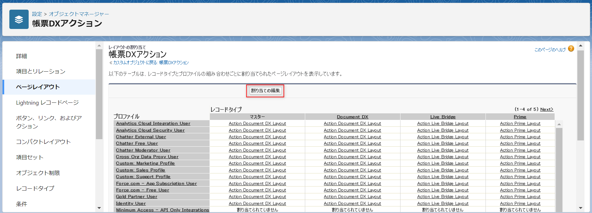592x213 pixels.
Task: Select 項目とリレーション in sidebar
Action: pos(40,72)
